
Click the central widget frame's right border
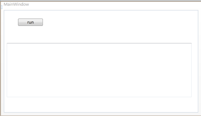198,61
